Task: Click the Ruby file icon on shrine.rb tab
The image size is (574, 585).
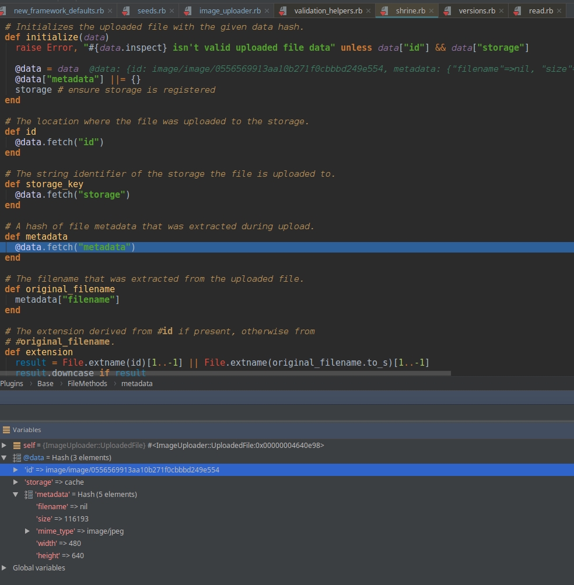Action: (x=384, y=11)
